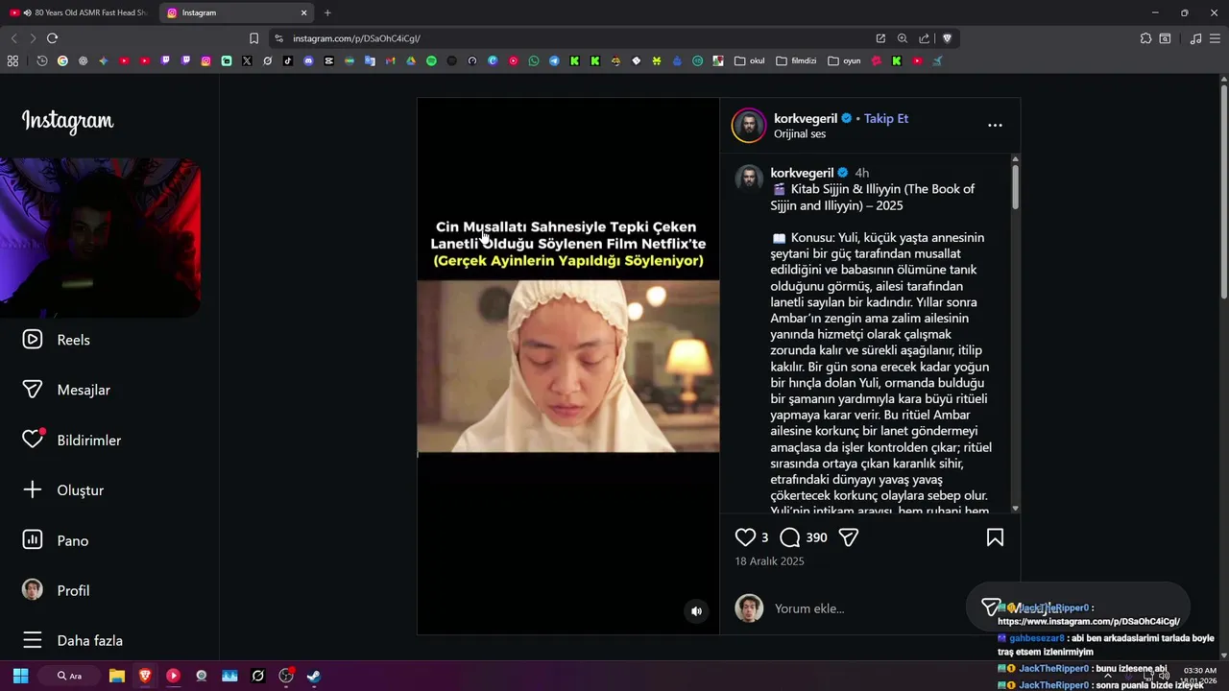Open the Telegram bookmark
Viewport: 1229px width, 691px height.
(x=554, y=60)
